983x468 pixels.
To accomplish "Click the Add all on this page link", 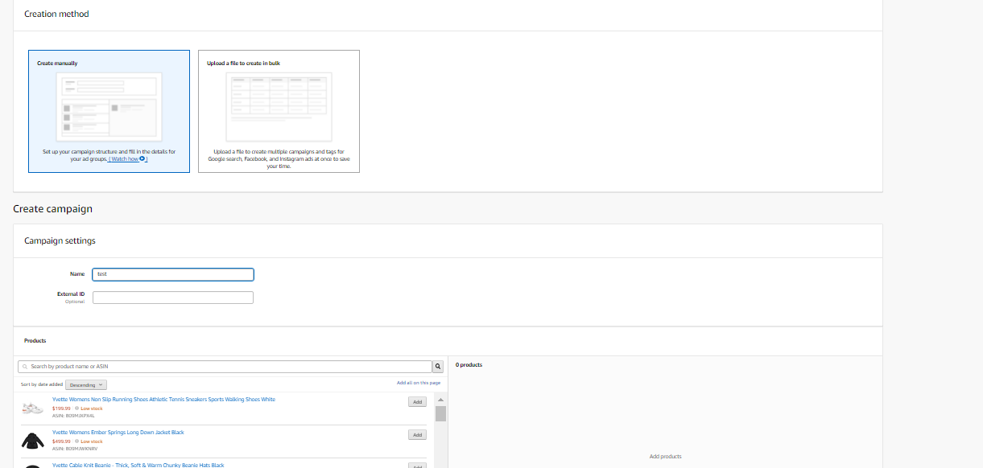I will click(x=417, y=384).
